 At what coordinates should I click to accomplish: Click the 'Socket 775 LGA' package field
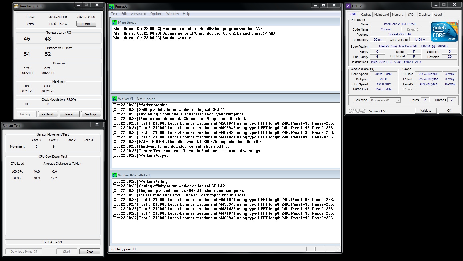pyautogui.click(x=400, y=34)
